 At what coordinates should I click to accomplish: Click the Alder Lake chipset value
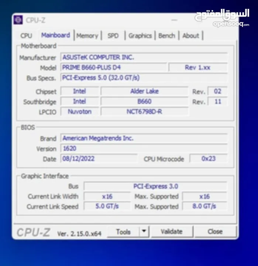[144, 91]
